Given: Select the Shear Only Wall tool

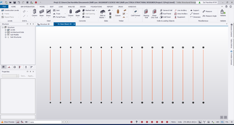Looking at the screenshot, I should tap(154, 14).
